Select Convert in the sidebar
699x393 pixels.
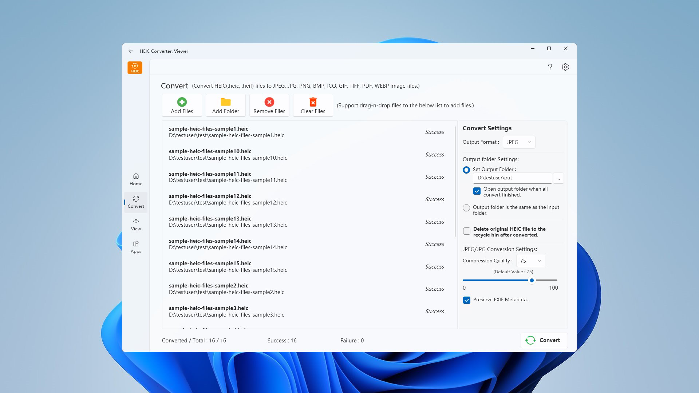pos(136,202)
